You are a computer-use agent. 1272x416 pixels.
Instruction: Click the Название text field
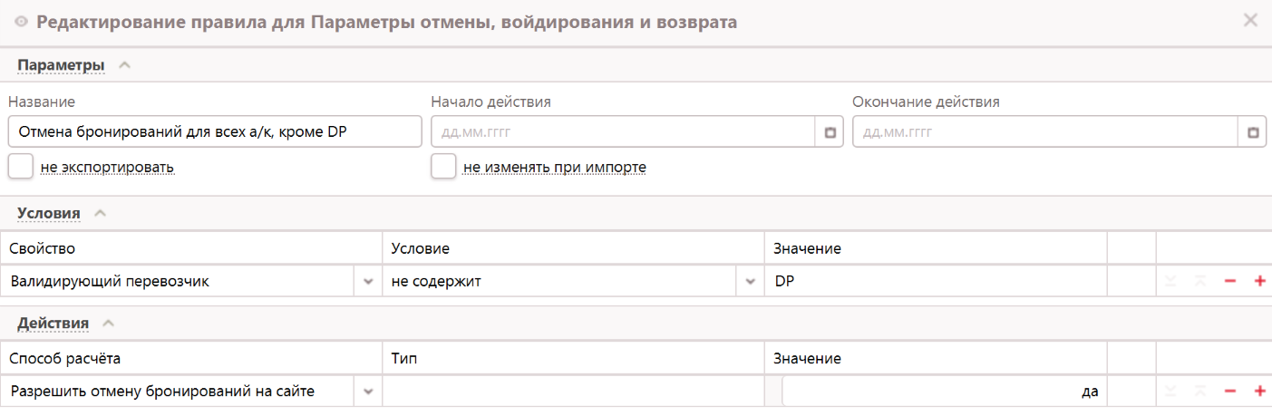(214, 132)
